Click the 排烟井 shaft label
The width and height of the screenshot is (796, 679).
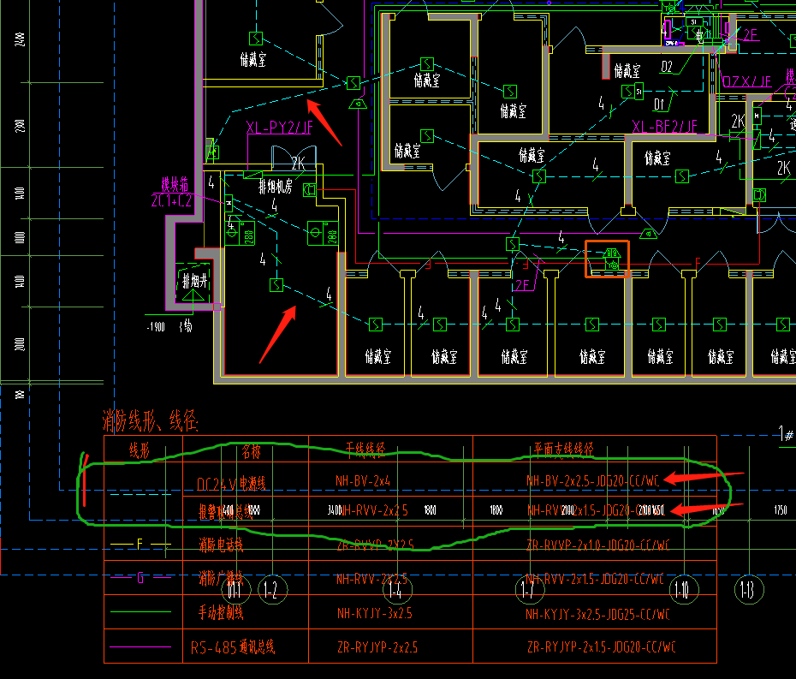(x=195, y=280)
